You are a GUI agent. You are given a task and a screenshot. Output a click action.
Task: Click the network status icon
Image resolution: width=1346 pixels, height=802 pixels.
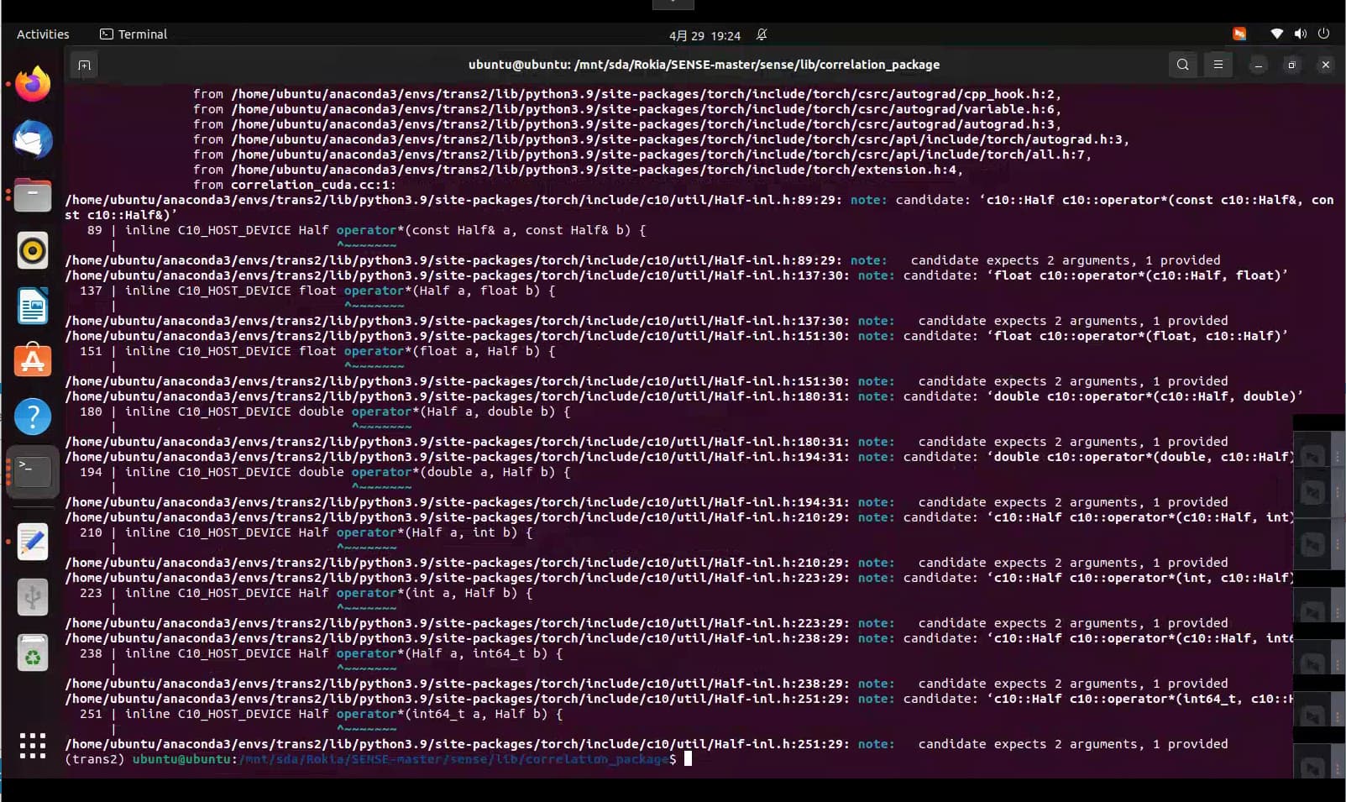(1276, 34)
